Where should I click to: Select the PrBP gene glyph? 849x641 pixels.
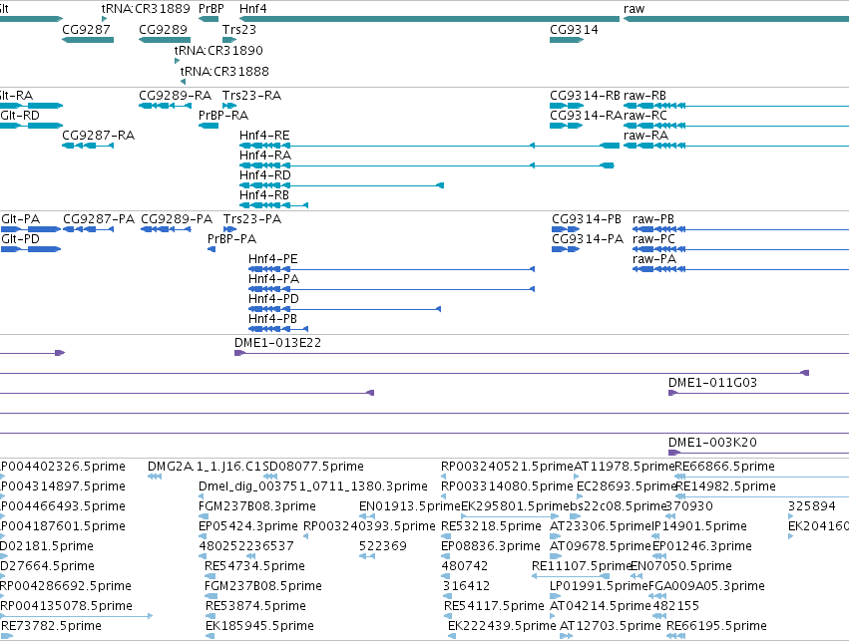pyautogui.click(x=209, y=19)
